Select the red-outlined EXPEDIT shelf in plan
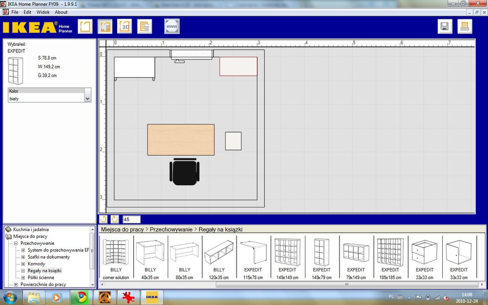The height and width of the screenshot is (305, 488). [x=238, y=66]
